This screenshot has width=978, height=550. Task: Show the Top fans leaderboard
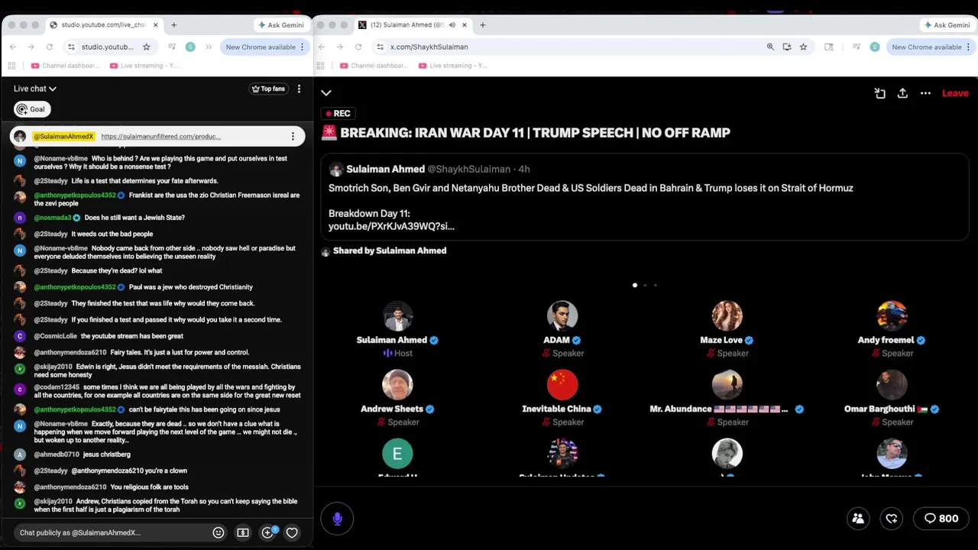coord(268,89)
